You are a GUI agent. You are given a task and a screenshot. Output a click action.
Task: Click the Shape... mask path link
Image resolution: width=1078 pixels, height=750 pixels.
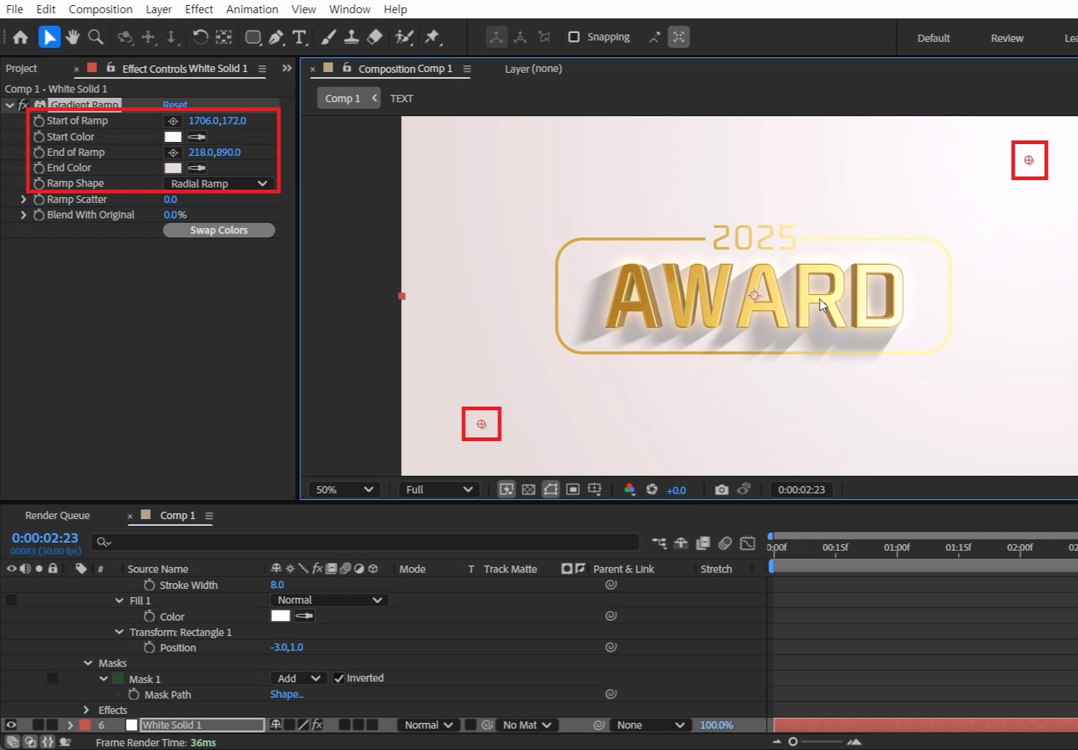[287, 694]
